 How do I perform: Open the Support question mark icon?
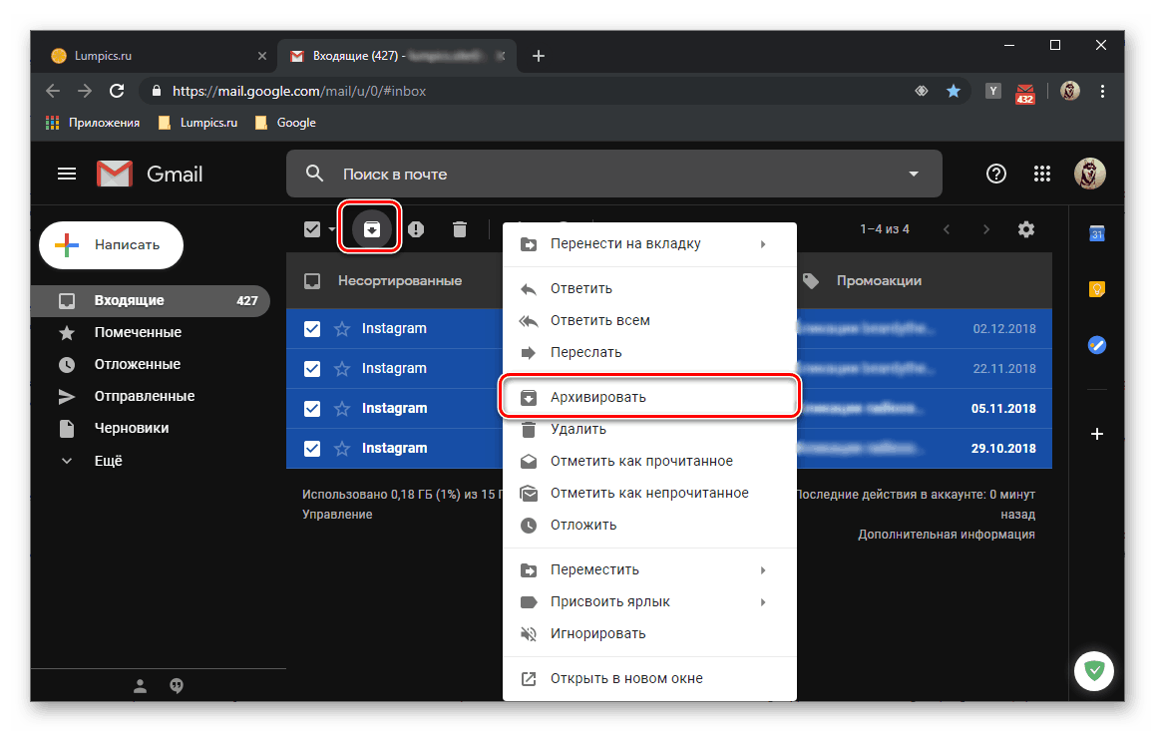click(x=995, y=174)
